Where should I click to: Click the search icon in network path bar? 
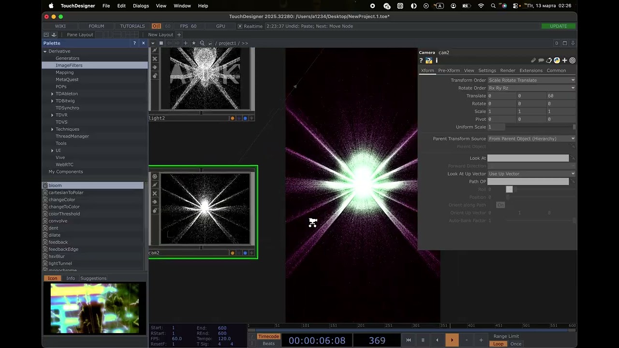pyautogui.click(x=202, y=43)
